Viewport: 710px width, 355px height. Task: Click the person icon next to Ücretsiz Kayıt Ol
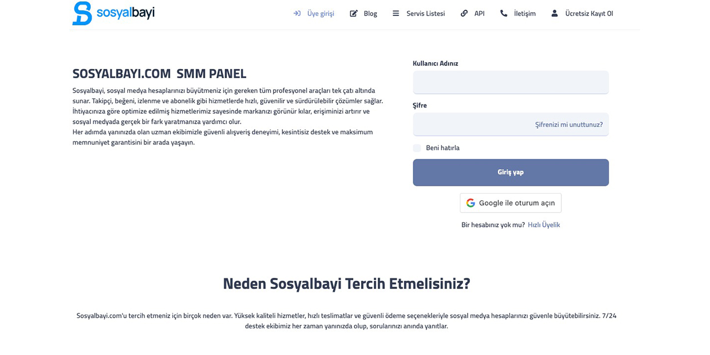click(554, 13)
